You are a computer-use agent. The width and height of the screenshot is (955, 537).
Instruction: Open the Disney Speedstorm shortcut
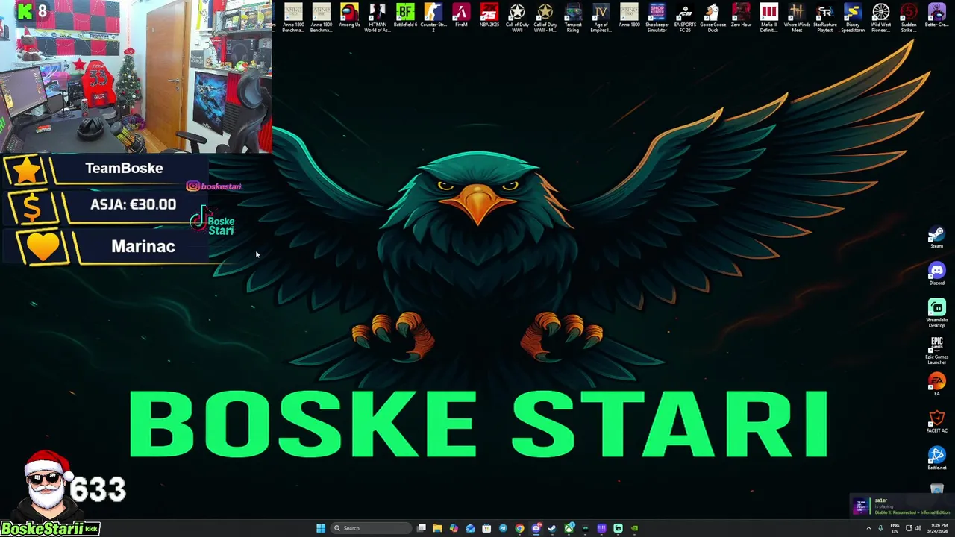pos(853,18)
